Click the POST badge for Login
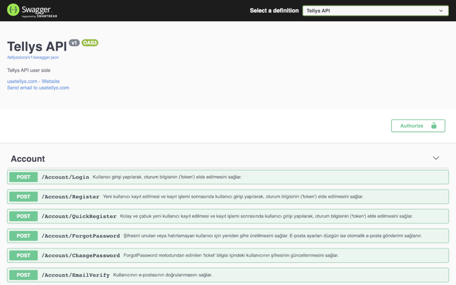 (x=23, y=177)
